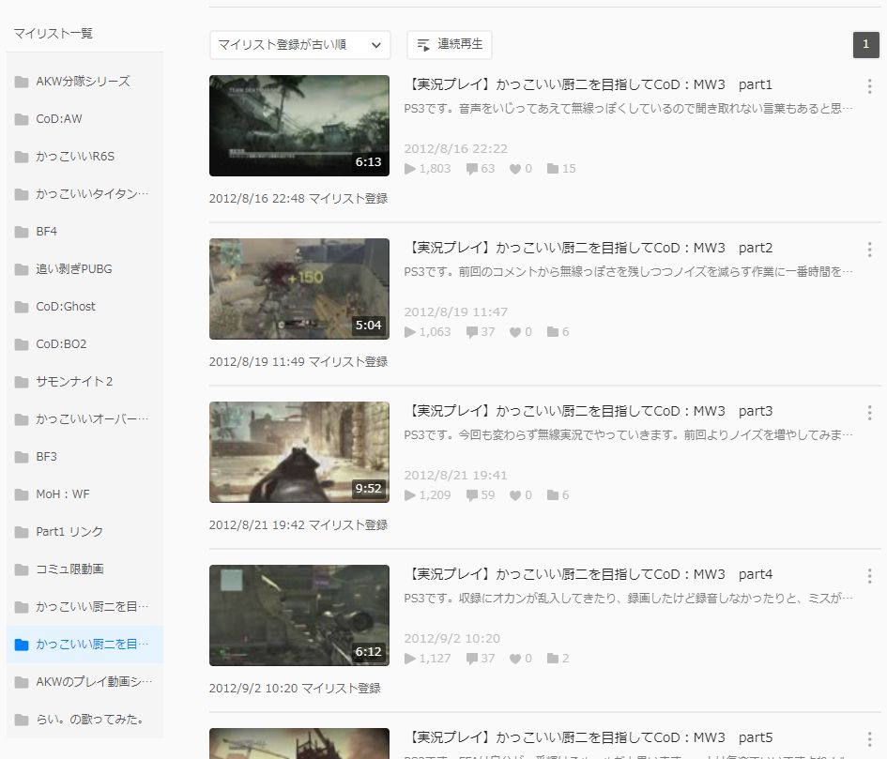The image size is (887, 759).
Task: Open the MW3 part1 video title link
Action: coord(589,84)
